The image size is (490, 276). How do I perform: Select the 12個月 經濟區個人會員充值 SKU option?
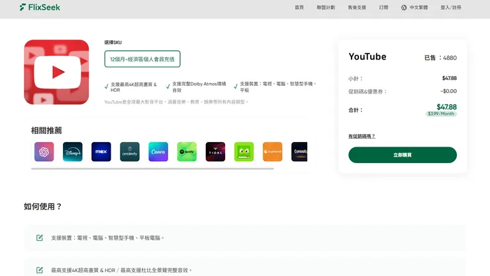142,59
